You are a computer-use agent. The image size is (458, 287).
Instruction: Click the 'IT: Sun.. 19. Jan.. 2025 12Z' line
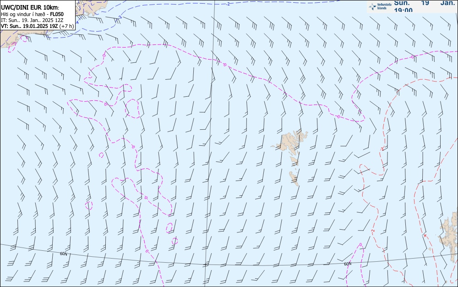coord(32,20)
